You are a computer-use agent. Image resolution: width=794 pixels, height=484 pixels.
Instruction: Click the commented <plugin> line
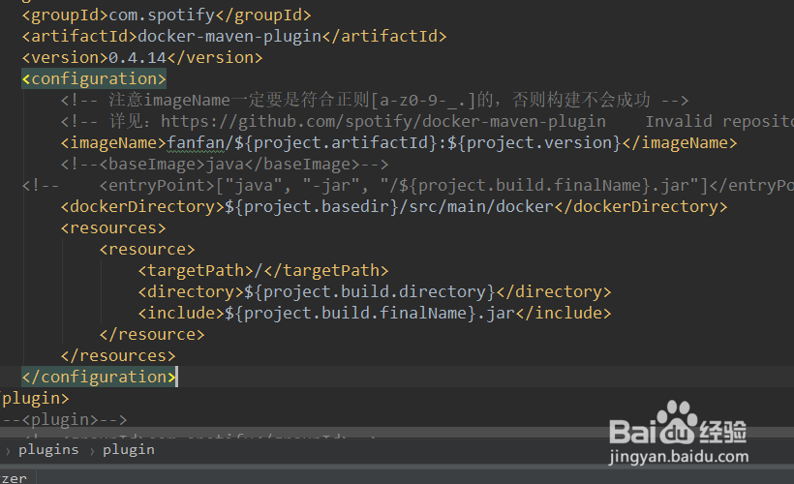[64, 420]
